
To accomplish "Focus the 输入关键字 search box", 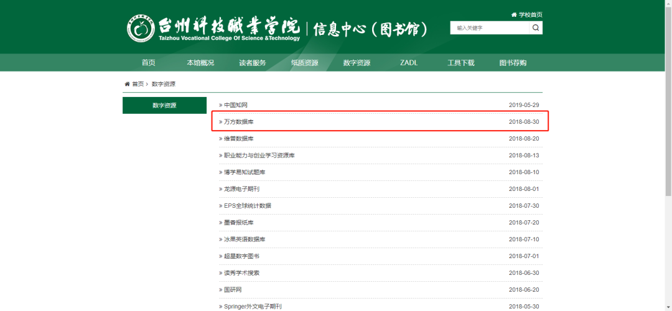I will coord(490,28).
